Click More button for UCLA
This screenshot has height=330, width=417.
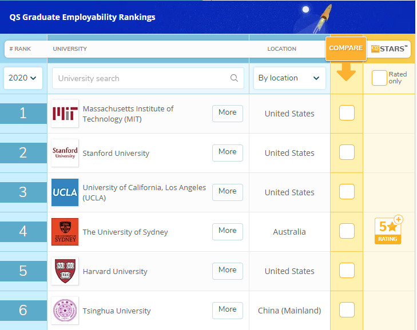tap(227, 192)
